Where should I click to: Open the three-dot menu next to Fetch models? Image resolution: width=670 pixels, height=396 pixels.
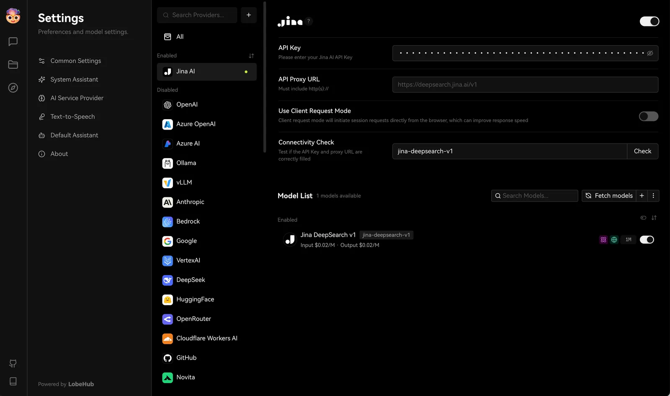pos(653,195)
